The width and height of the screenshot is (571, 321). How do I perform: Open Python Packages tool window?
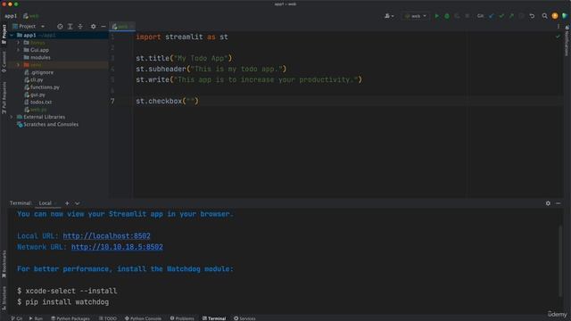coord(70,318)
